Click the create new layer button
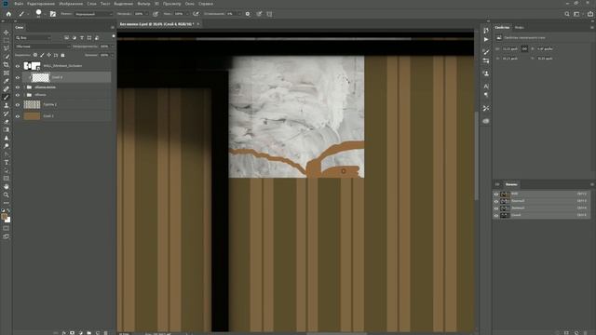596x335 pixels. point(97,333)
